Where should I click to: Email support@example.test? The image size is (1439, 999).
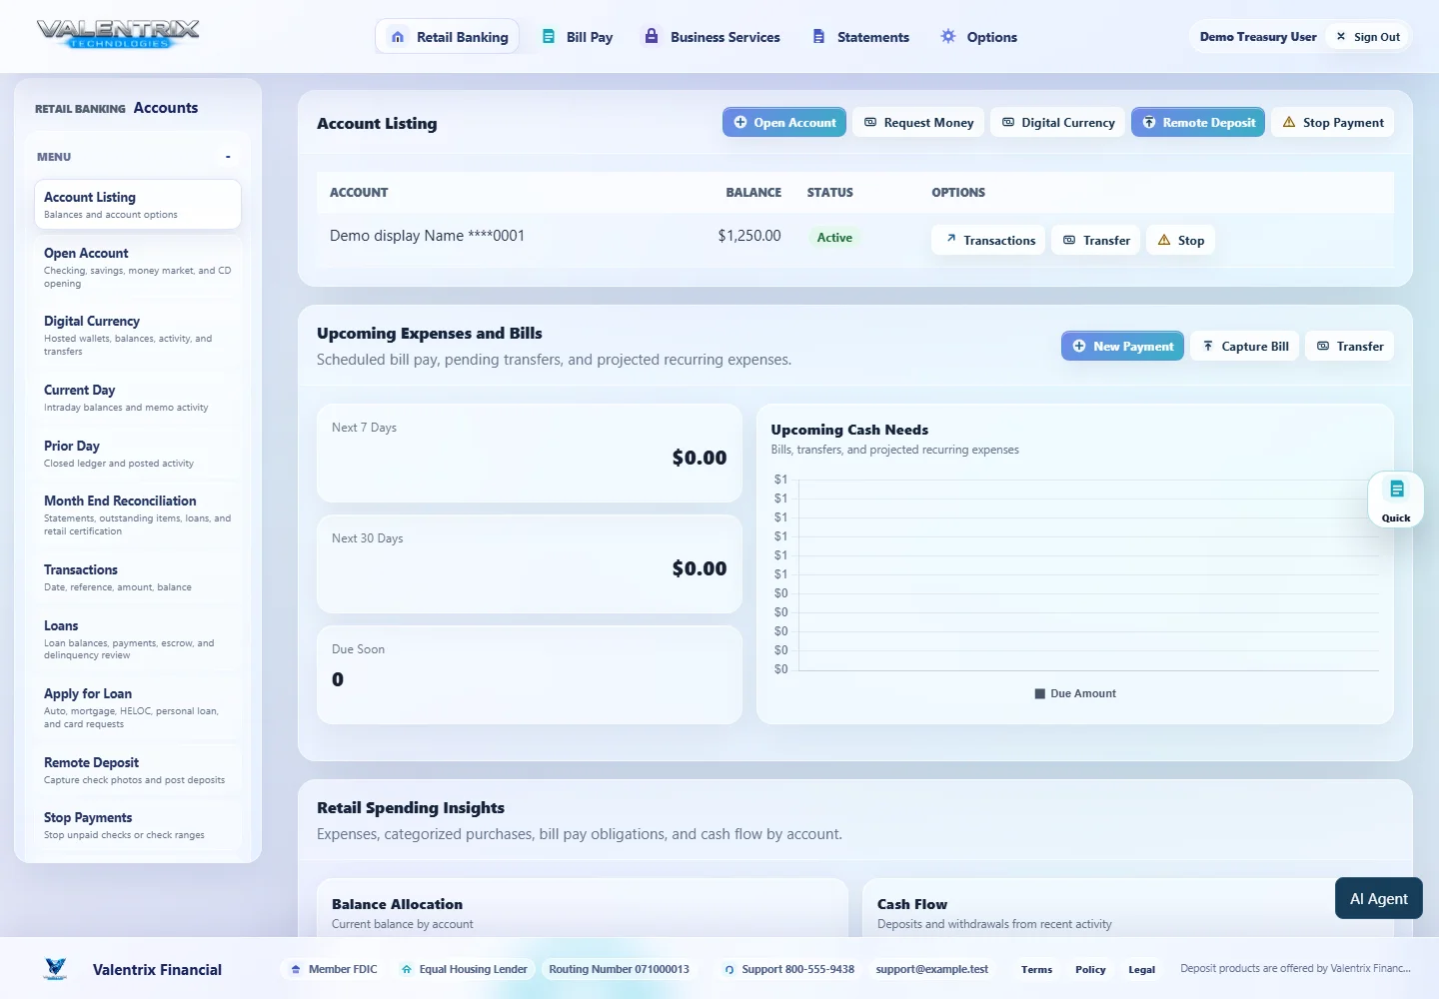[x=932, y=969]
